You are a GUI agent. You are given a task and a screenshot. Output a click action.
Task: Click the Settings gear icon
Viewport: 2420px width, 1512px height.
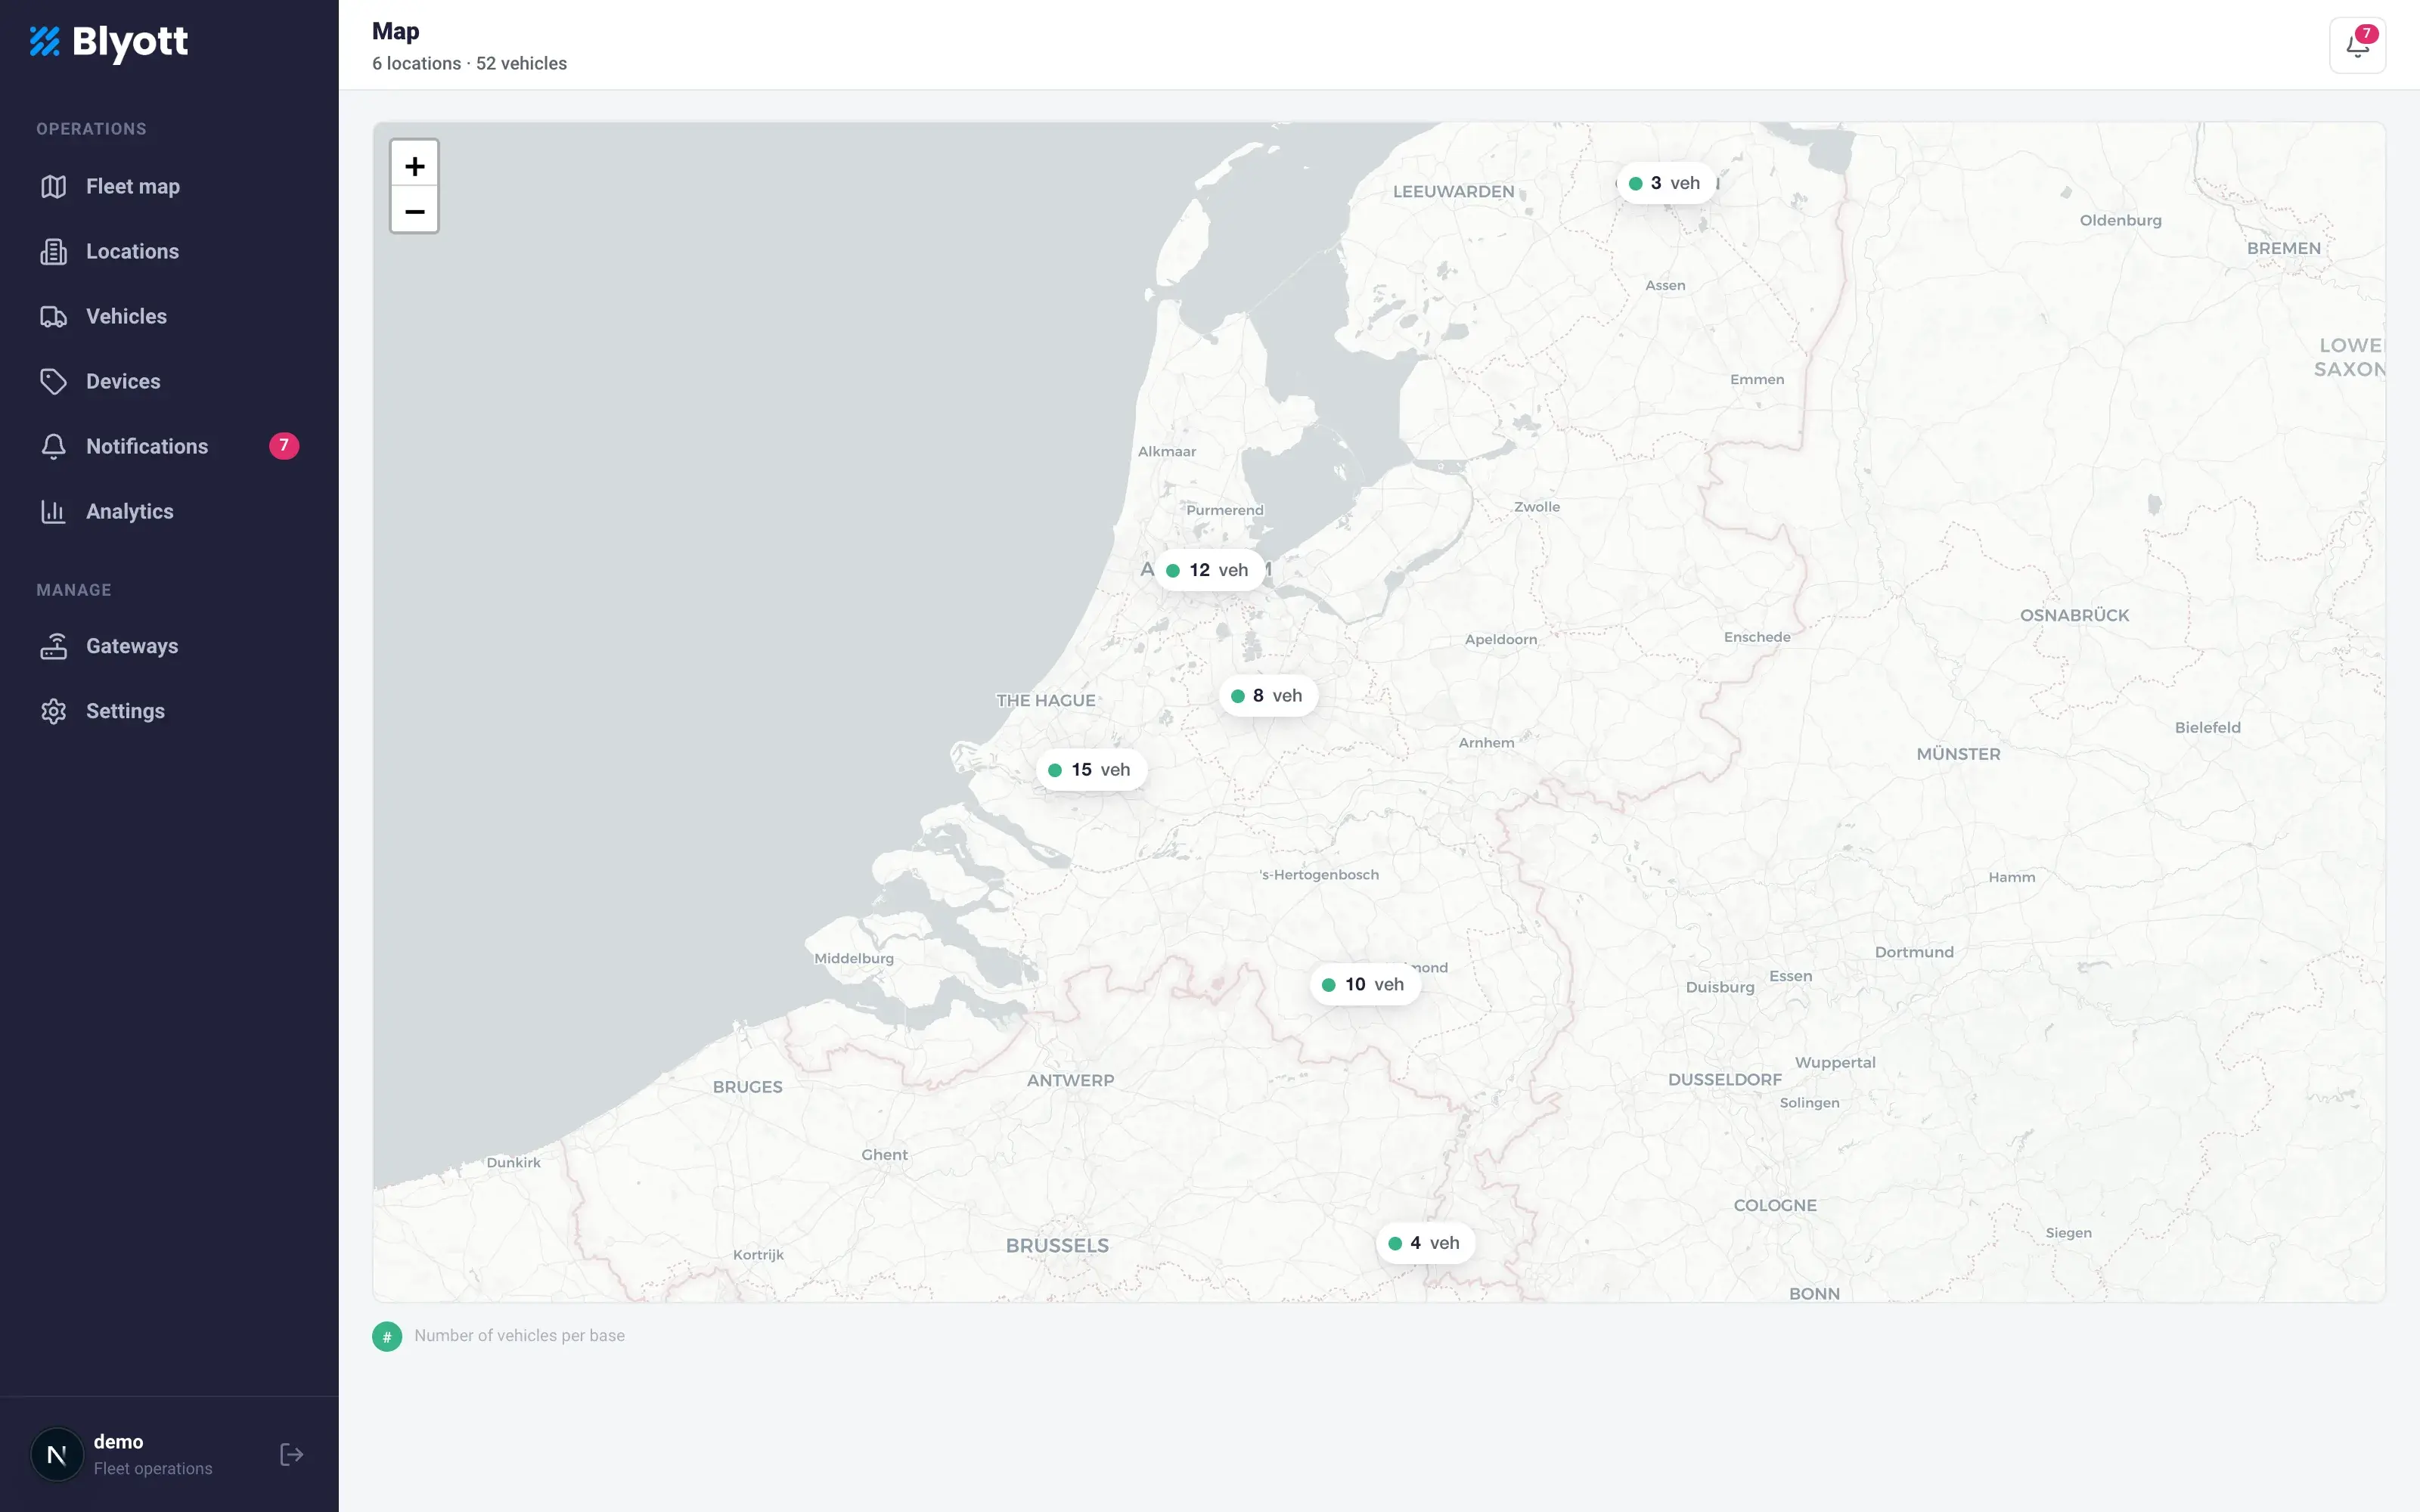(x=53, y=712)
